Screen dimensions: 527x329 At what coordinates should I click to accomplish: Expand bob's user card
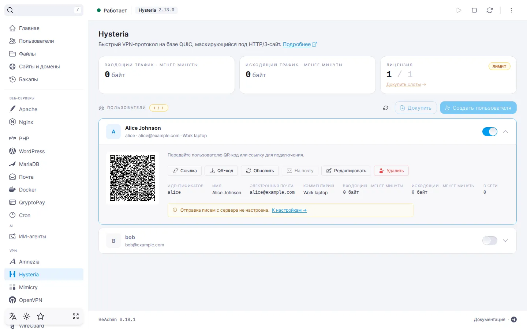(x=505, y=241)
